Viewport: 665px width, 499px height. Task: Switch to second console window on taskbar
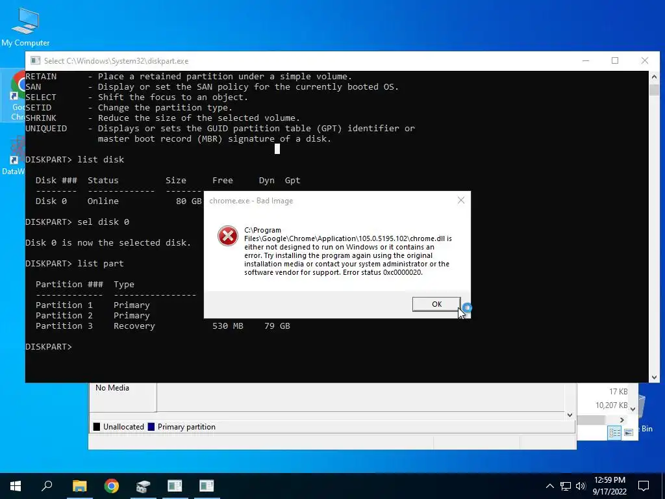point(207,486)
